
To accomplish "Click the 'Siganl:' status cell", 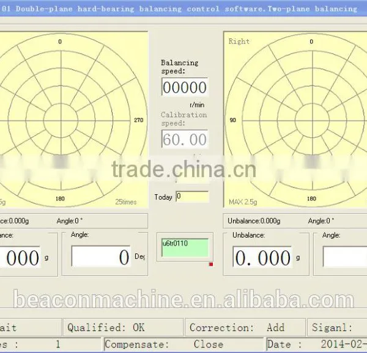I will click(337, 327).
